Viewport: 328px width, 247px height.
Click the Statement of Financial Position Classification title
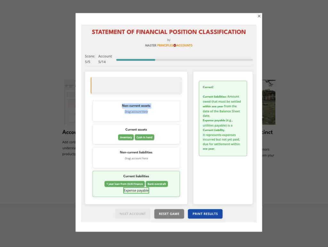[169, 32]
